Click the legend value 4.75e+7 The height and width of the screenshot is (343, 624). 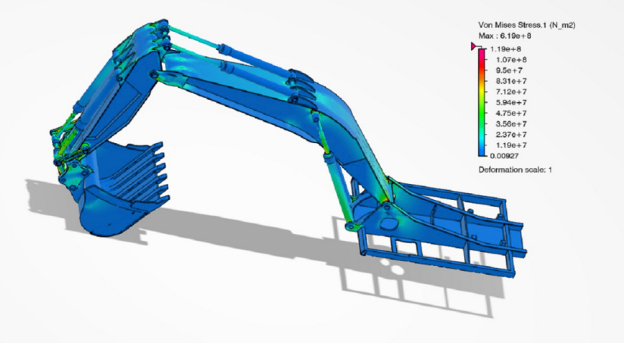pyautogui.click(x=511, y=114)
